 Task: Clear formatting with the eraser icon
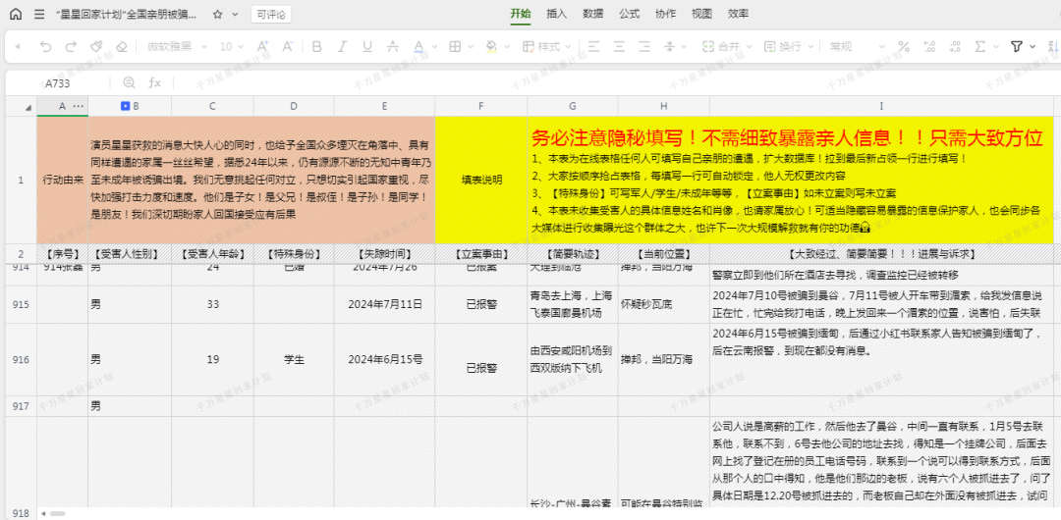121,47
